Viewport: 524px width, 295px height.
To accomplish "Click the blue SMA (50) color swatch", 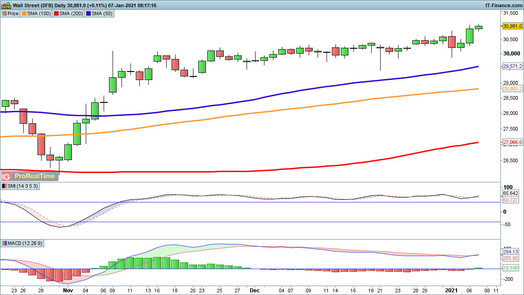I will coord(89,13).
